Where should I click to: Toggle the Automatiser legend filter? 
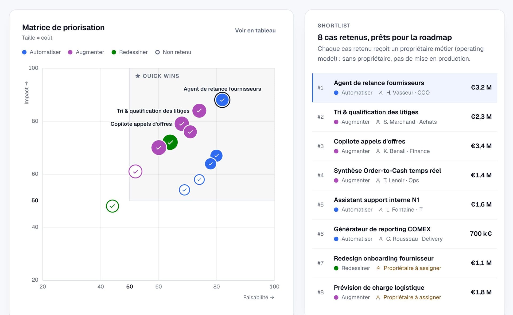(x=41, y=52)
